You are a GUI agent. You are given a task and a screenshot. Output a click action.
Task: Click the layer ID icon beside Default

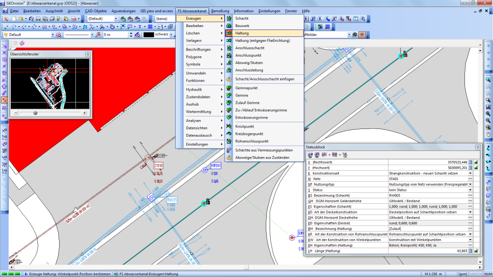point(59,35)
